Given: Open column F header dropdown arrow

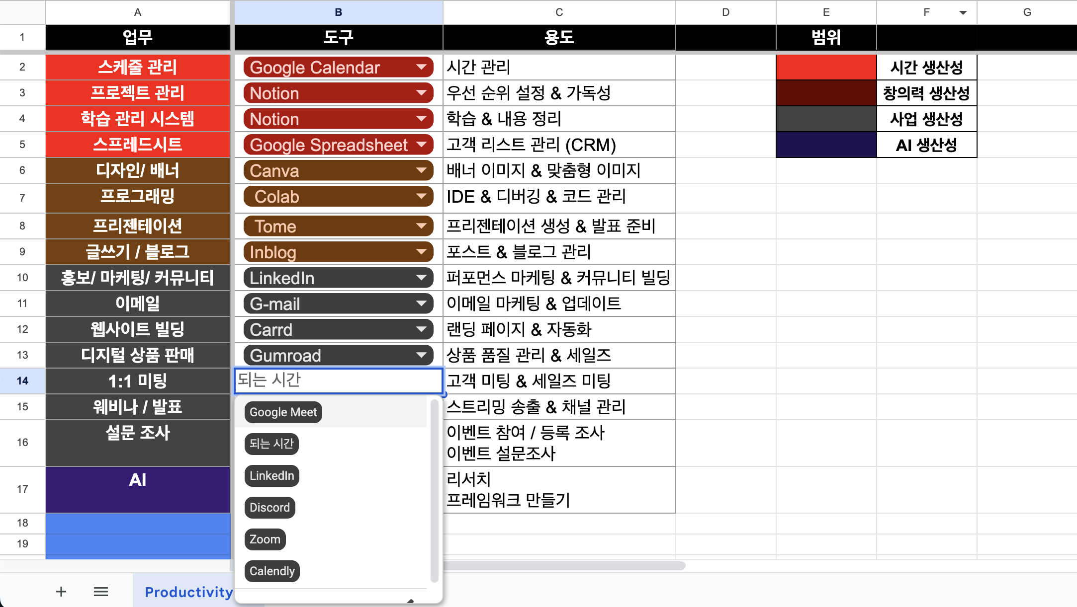Looking at the screenshot, I should pyautogui.click(x=963, y=12).
